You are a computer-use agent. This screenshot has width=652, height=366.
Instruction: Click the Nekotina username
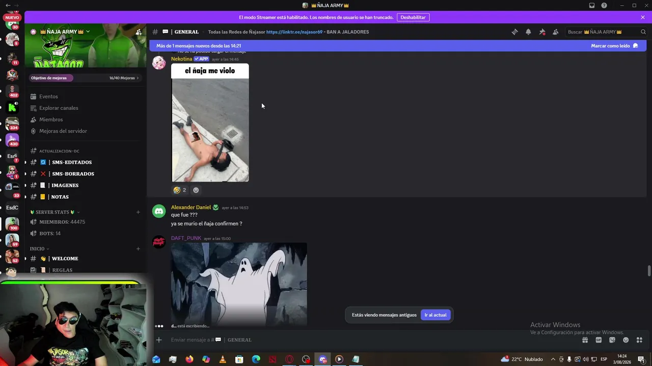(181, 59)
